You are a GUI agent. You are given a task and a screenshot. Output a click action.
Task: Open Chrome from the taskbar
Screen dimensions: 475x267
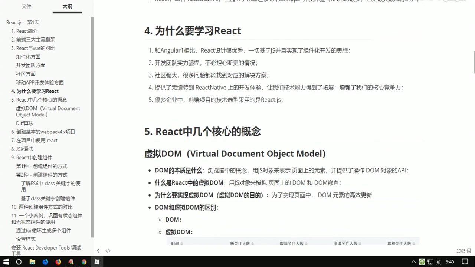click(84, 261)
